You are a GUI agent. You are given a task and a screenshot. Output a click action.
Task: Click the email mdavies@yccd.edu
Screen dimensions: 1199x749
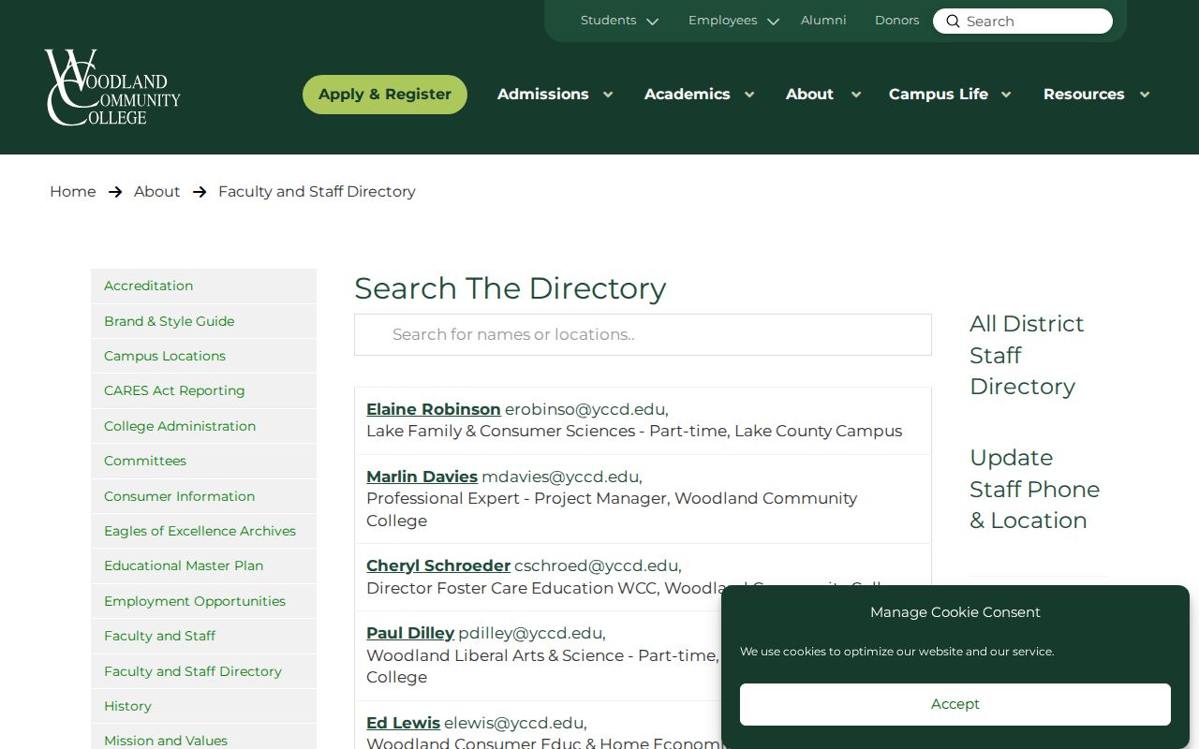coord(560,477)
